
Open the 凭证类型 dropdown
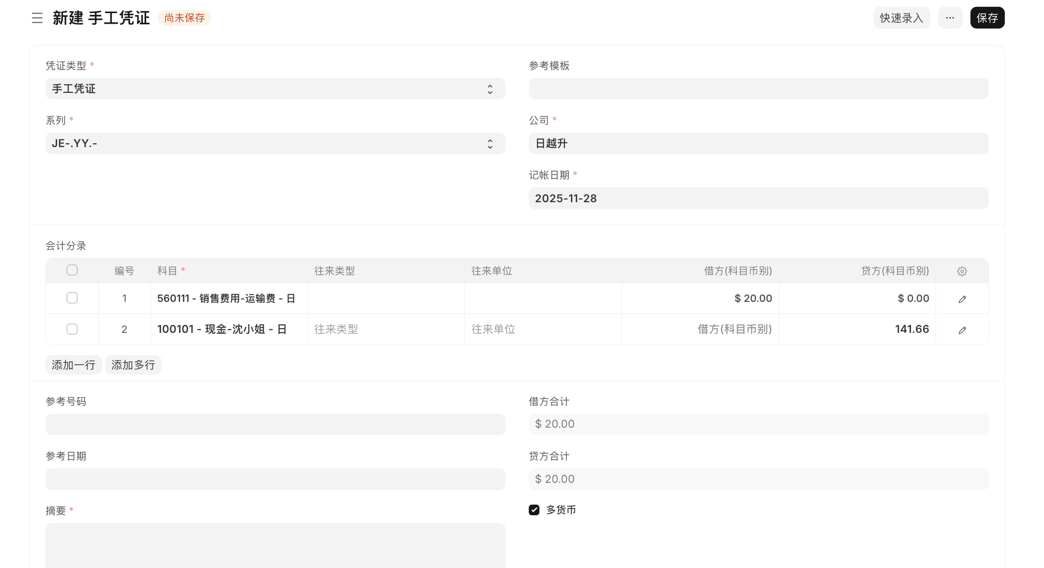click(x=275, y=89)
